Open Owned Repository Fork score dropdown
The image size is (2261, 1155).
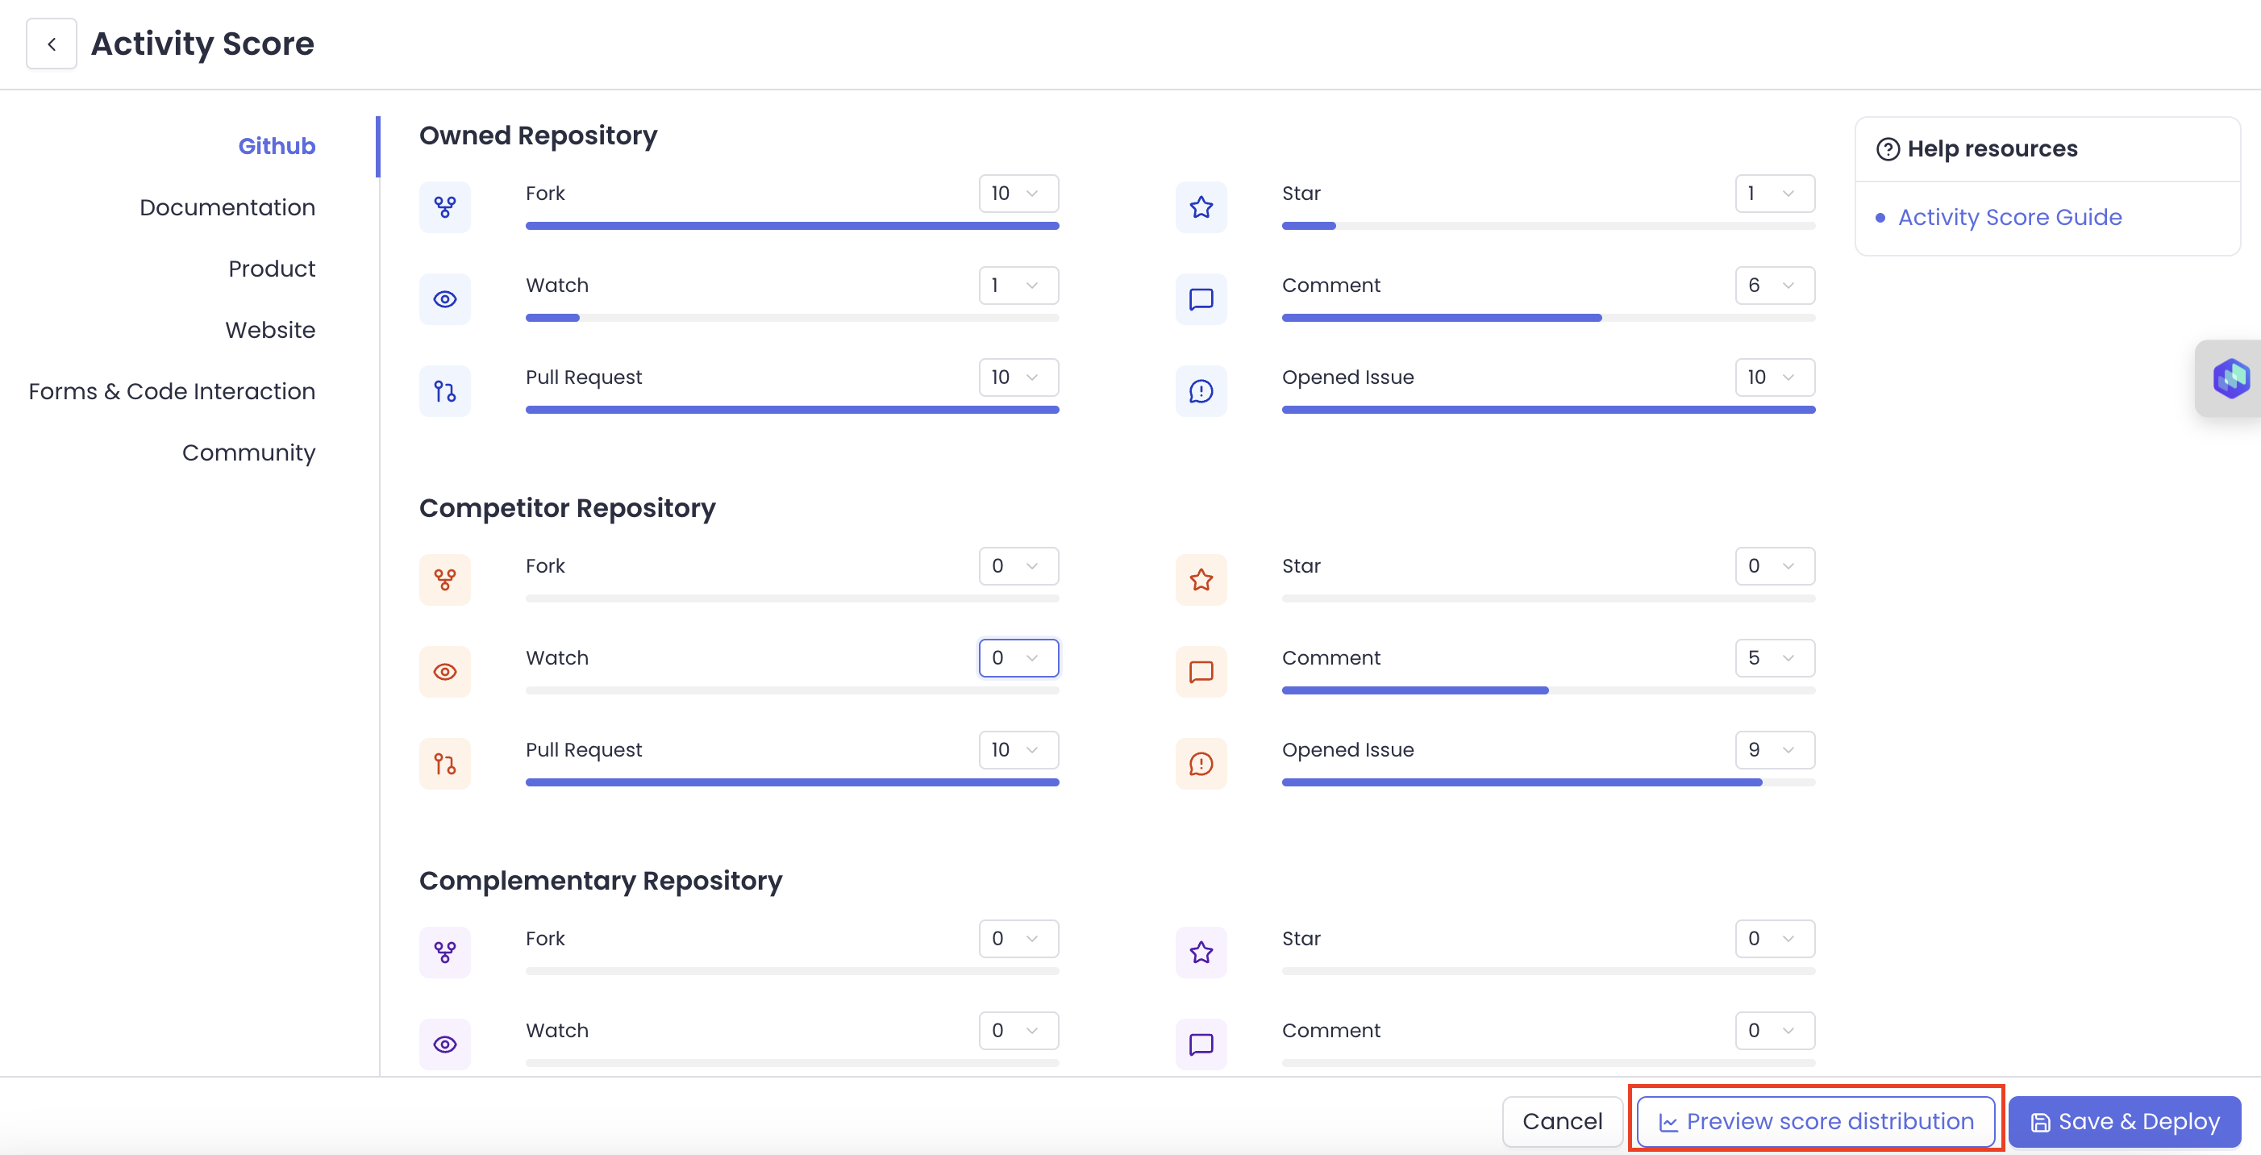pyautogui.click(x=1018, y=193)
